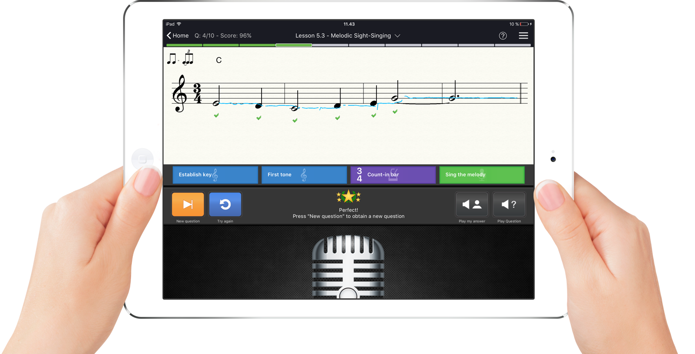Click the Play Question speaker icon

tap(509, 204)
